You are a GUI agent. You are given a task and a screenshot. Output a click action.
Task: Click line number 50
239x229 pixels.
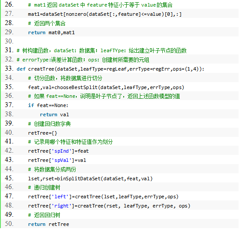coord(9,224)
